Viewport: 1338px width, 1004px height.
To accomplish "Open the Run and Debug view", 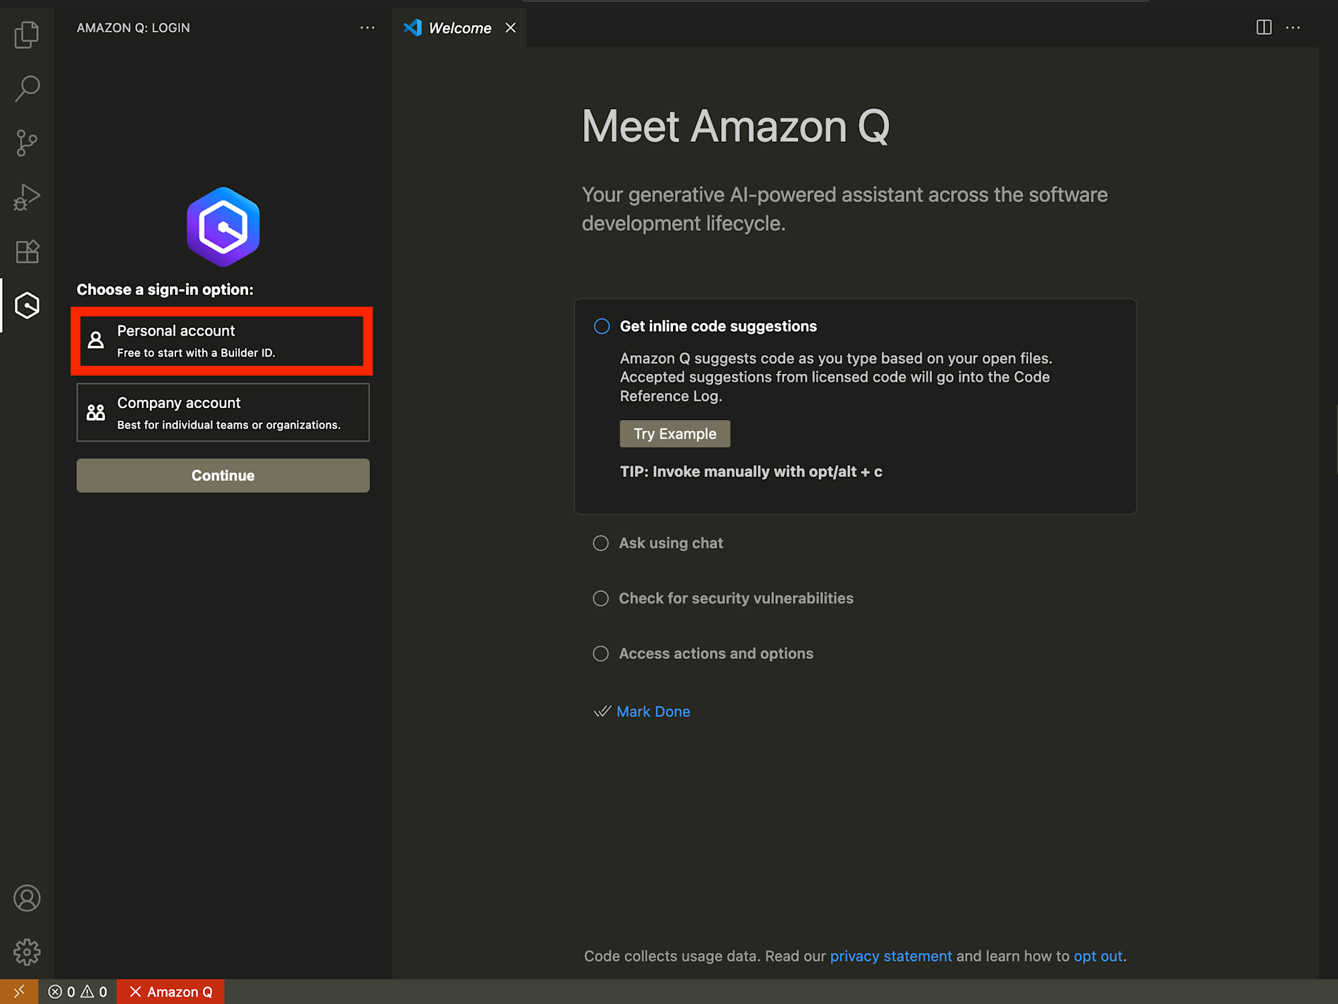I will pos(27,197).
